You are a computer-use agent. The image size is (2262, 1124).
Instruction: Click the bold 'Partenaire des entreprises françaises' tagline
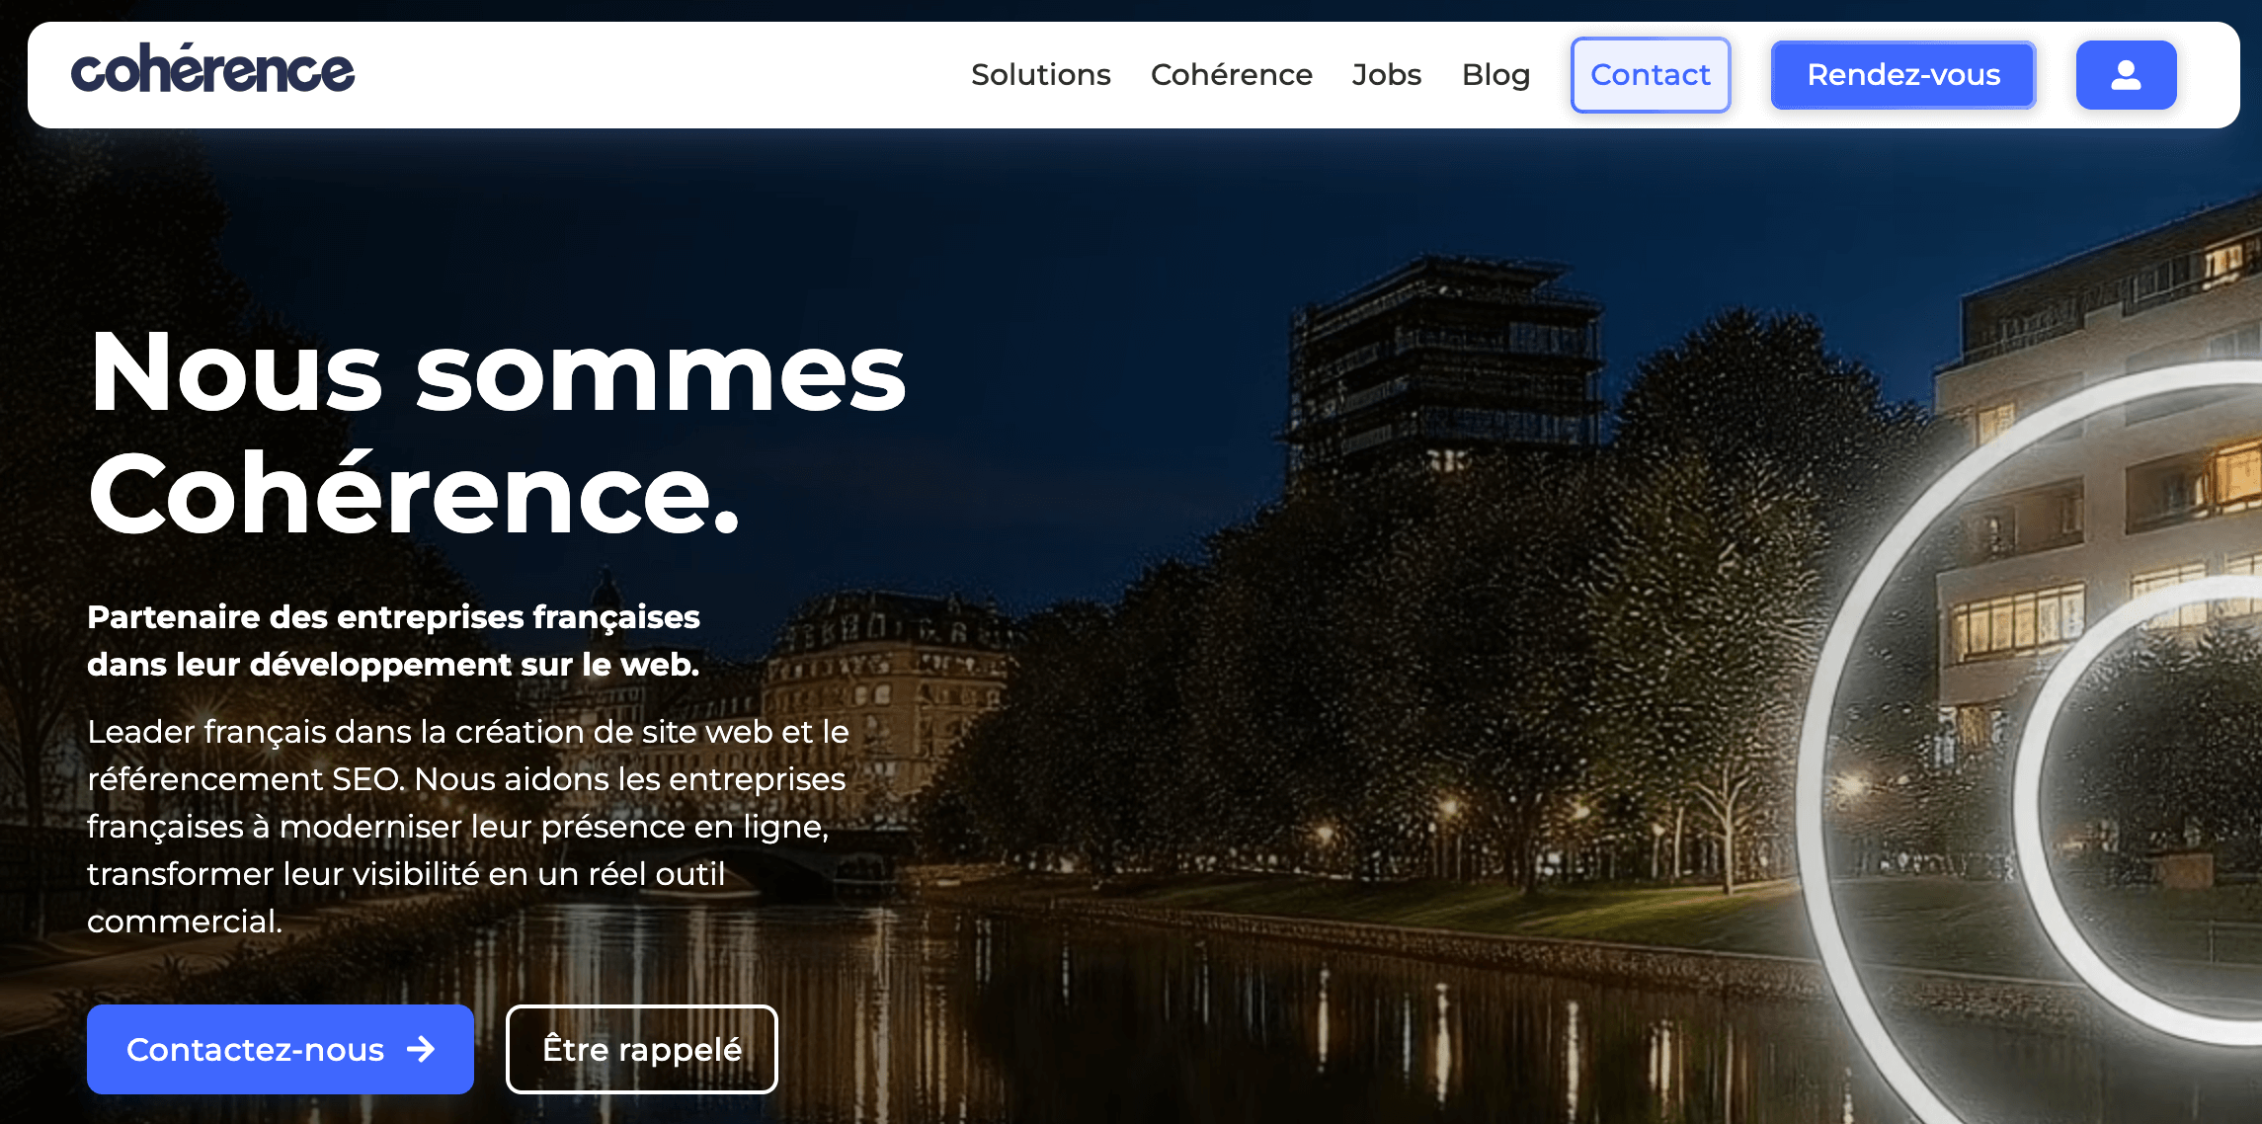(x=393, y=617)
